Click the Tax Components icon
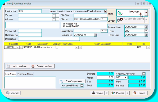The image size is (158, 102). [62, 81]
